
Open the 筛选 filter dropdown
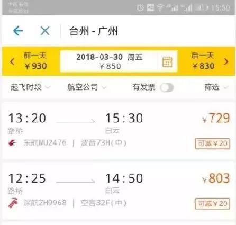[x=216, y=87]
